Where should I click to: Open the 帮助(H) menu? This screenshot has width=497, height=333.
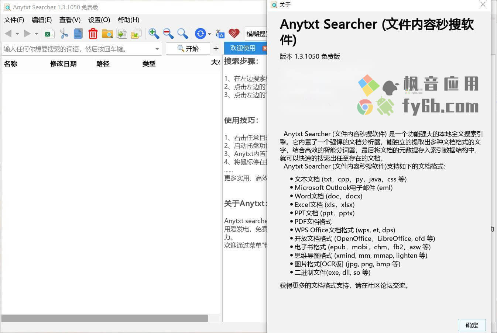pyautogui.click(x=128, y=20)
